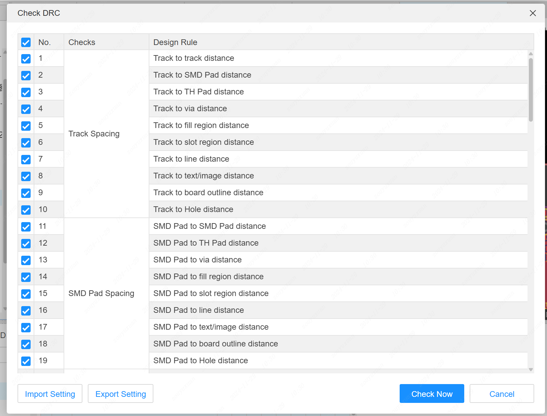Click the Export Setting button
Screen dimensions: 547x416
coord(120,394)
